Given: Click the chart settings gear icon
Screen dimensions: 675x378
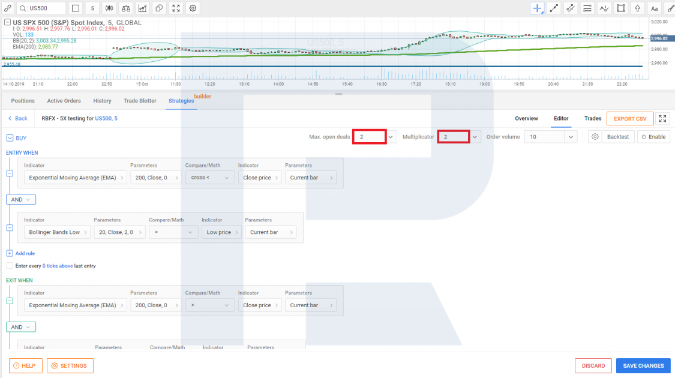Looking at the screenshot, I should (193, 8).
